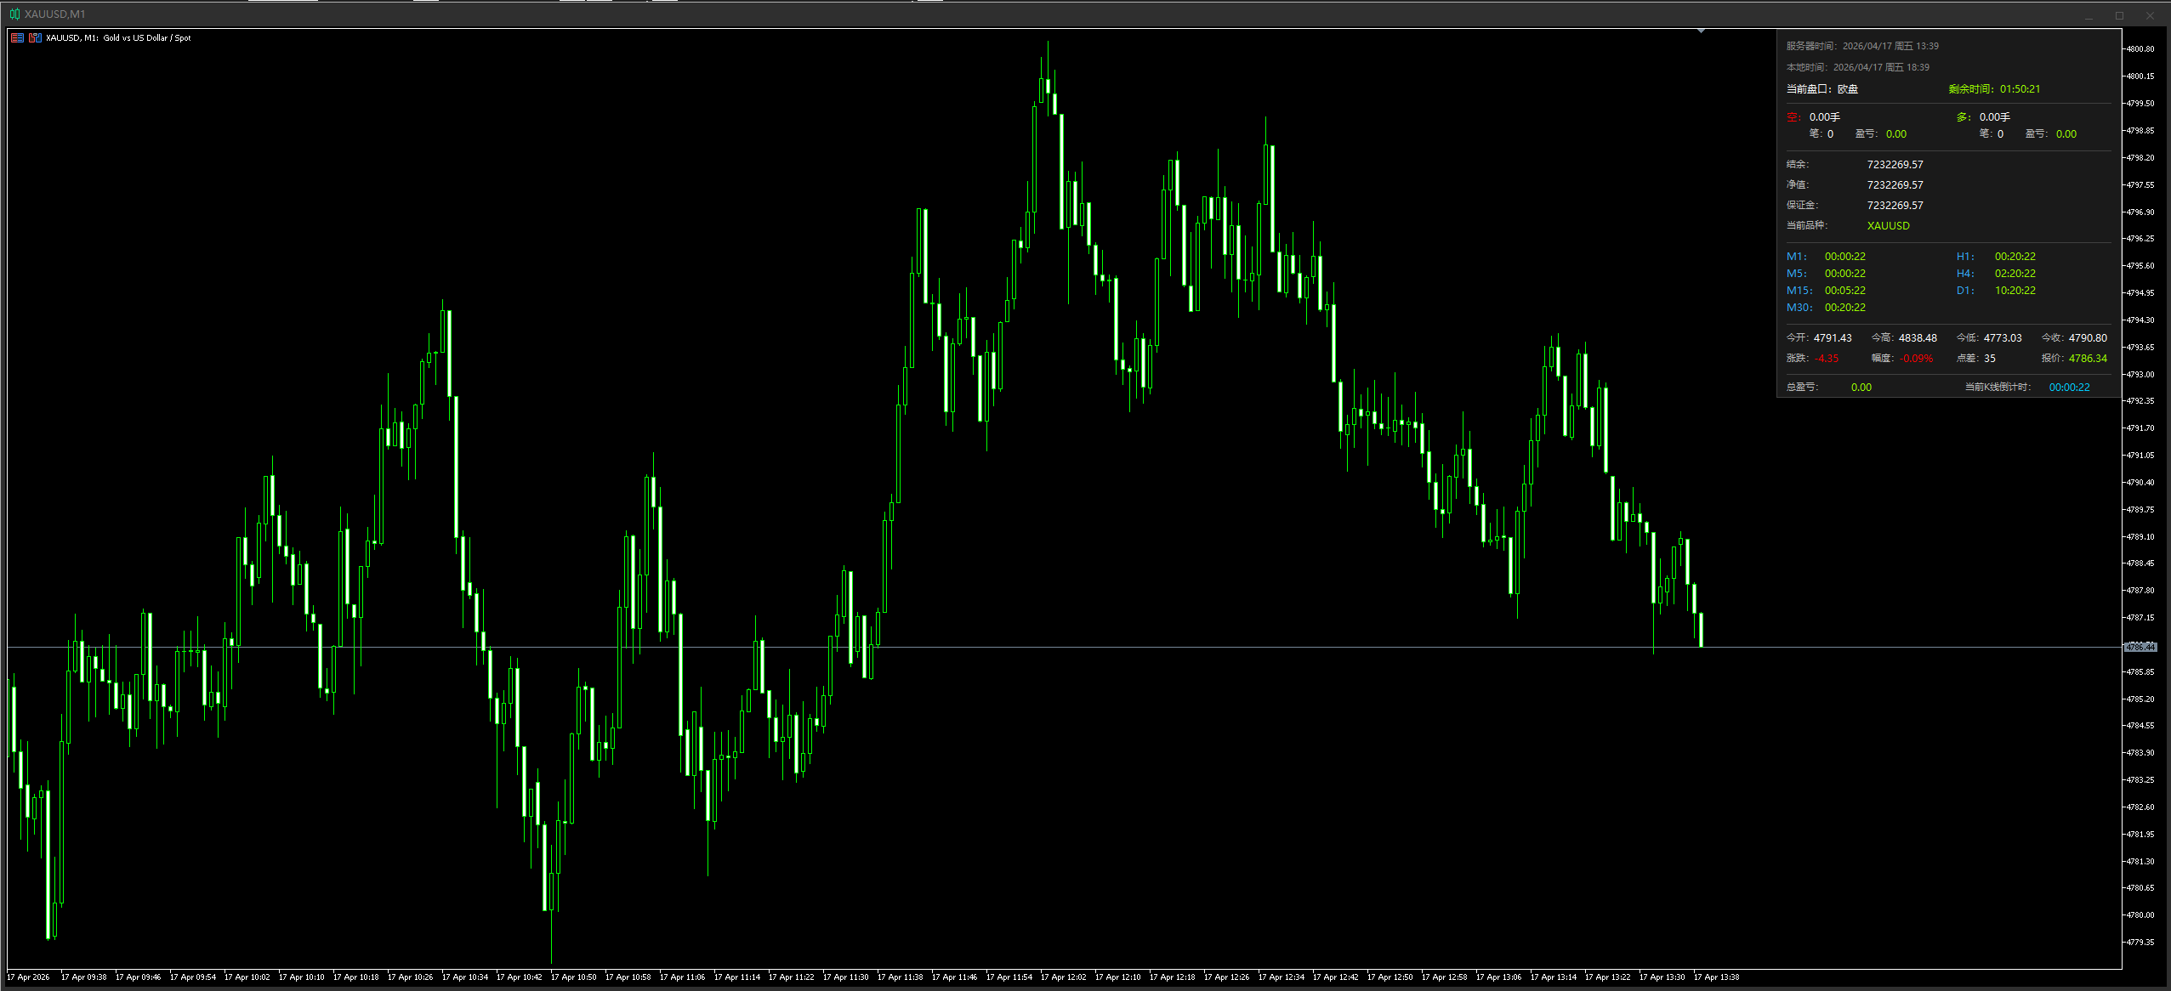Maximize the XAUUSD chart window
Image resolution: width=2171 pixels, height=991 pixels.
(2120, 15)
